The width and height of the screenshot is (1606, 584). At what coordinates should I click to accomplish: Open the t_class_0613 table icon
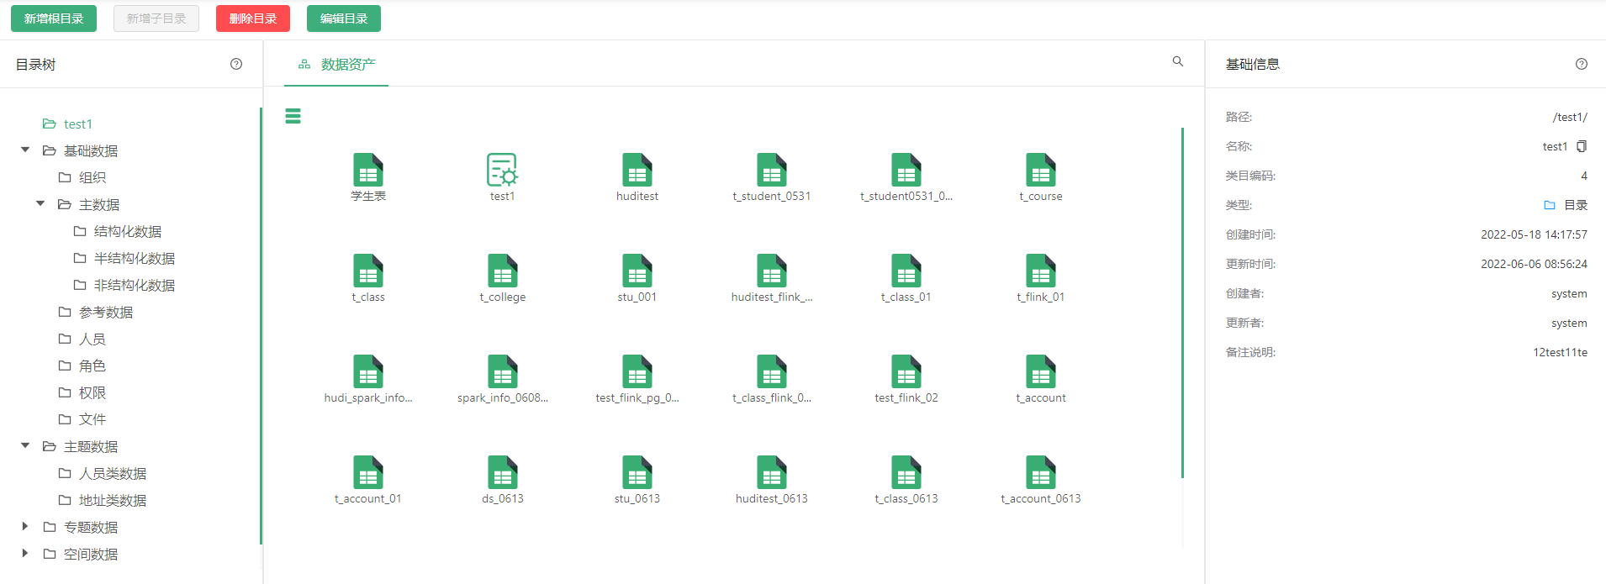coord(906,472)
